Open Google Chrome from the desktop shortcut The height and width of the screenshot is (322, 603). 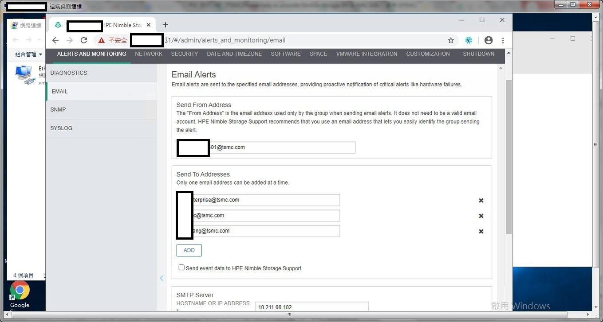pos(20,291)
